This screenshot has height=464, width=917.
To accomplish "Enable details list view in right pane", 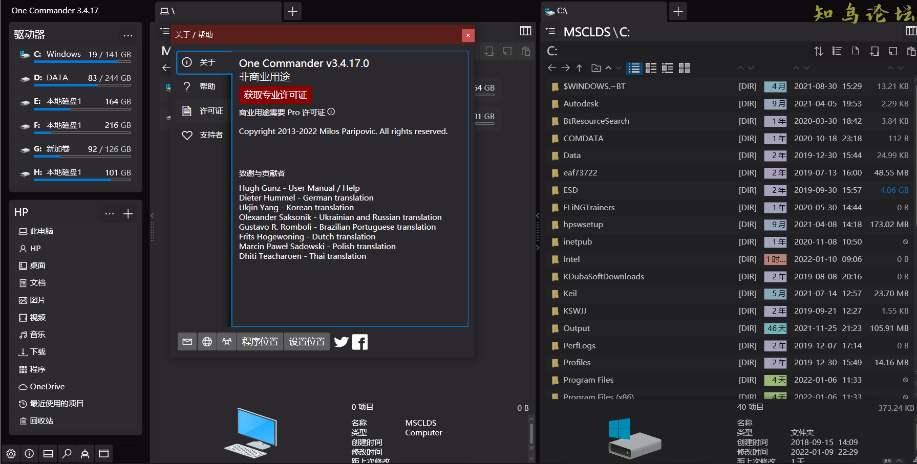I will (634, 68).
